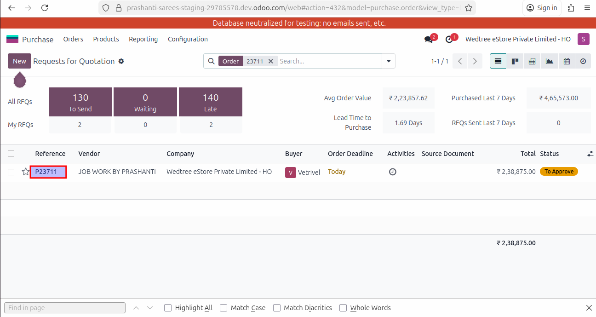Switch to graph view

549,61
